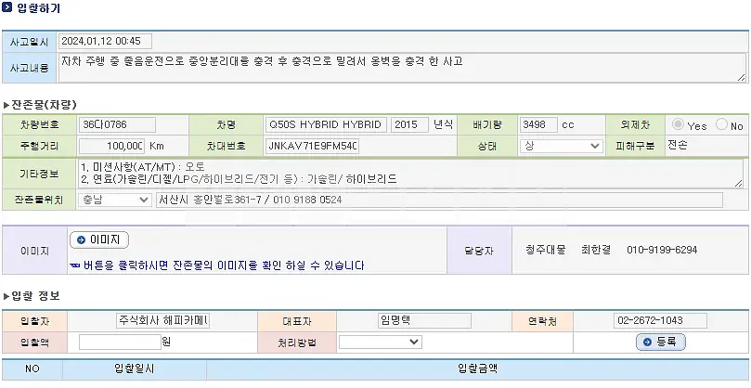Image resolution: width=751 pixels, height=388 pixels.
Task: Click the 잔존물(차량) section triangle marker
Action: pyautogui.click(x=6, y=105)
